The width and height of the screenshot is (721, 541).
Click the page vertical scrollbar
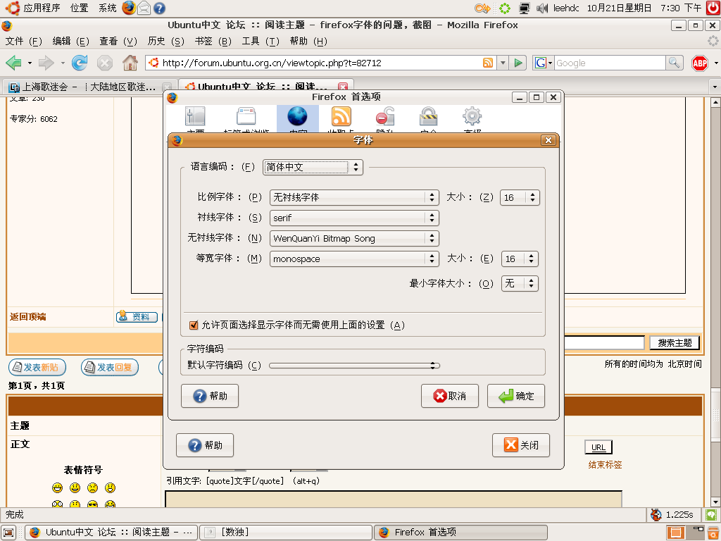(x=715, y=301)
